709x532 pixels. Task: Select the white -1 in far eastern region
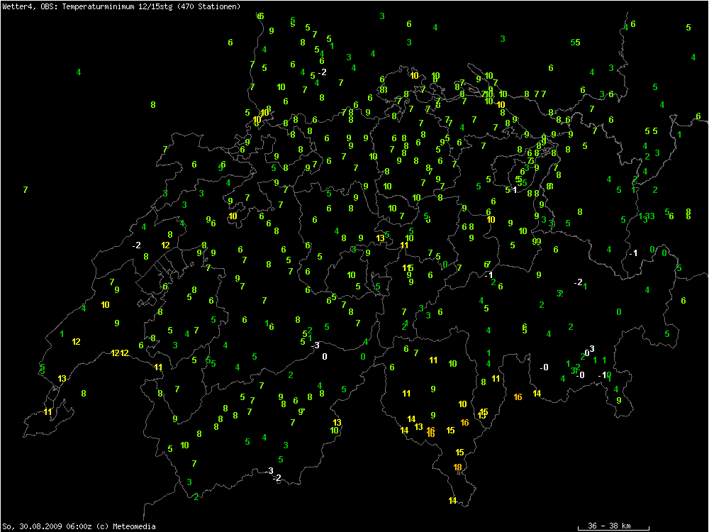point(633,253)
